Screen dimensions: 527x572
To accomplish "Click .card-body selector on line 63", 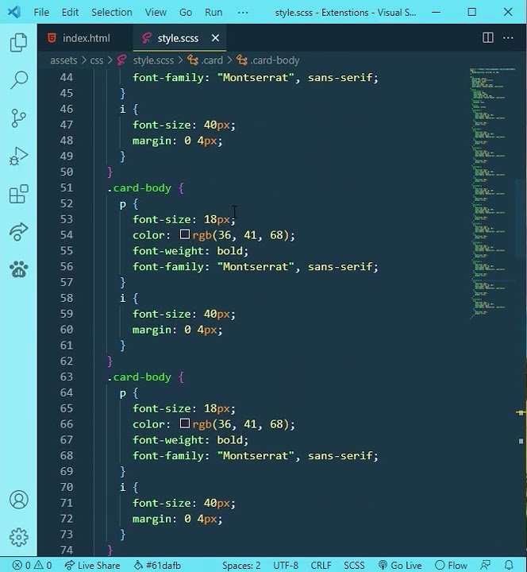I will pyautogui.click(x=139, y=377).
